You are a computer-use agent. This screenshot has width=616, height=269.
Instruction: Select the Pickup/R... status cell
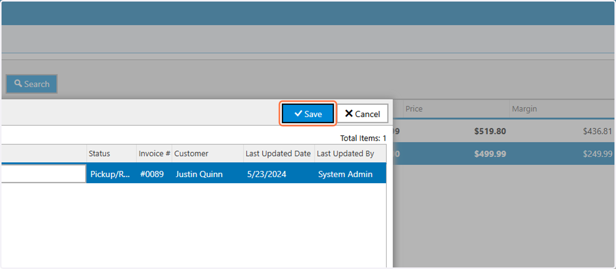(x=111, y=174)
